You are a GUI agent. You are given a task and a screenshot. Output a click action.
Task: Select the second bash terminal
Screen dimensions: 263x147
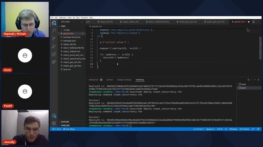coord(249,88)
